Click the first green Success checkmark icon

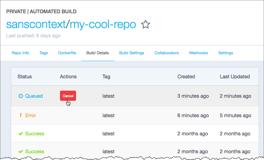[x=21, y=134]
